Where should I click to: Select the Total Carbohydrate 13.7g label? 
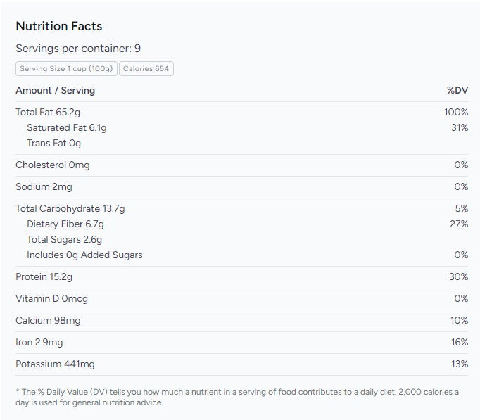pos(70,208)
